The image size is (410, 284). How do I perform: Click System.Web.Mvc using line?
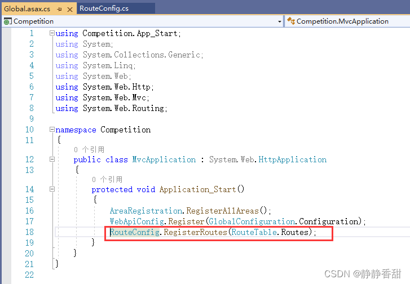click(x=102, y=97)
